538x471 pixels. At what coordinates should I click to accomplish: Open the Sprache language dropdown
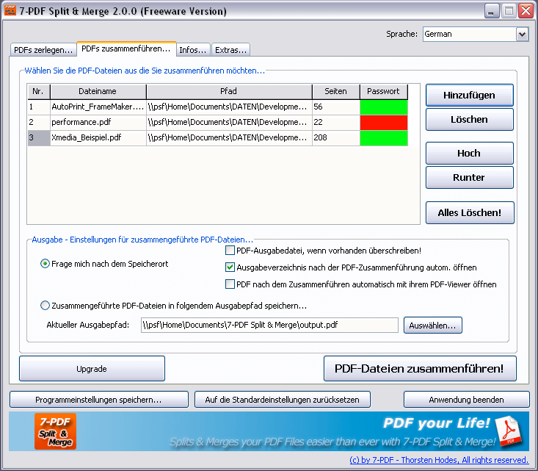[x=522, y=34]
